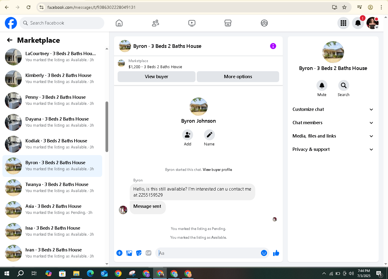Open Chrome three-dot menu

[381, 7]
